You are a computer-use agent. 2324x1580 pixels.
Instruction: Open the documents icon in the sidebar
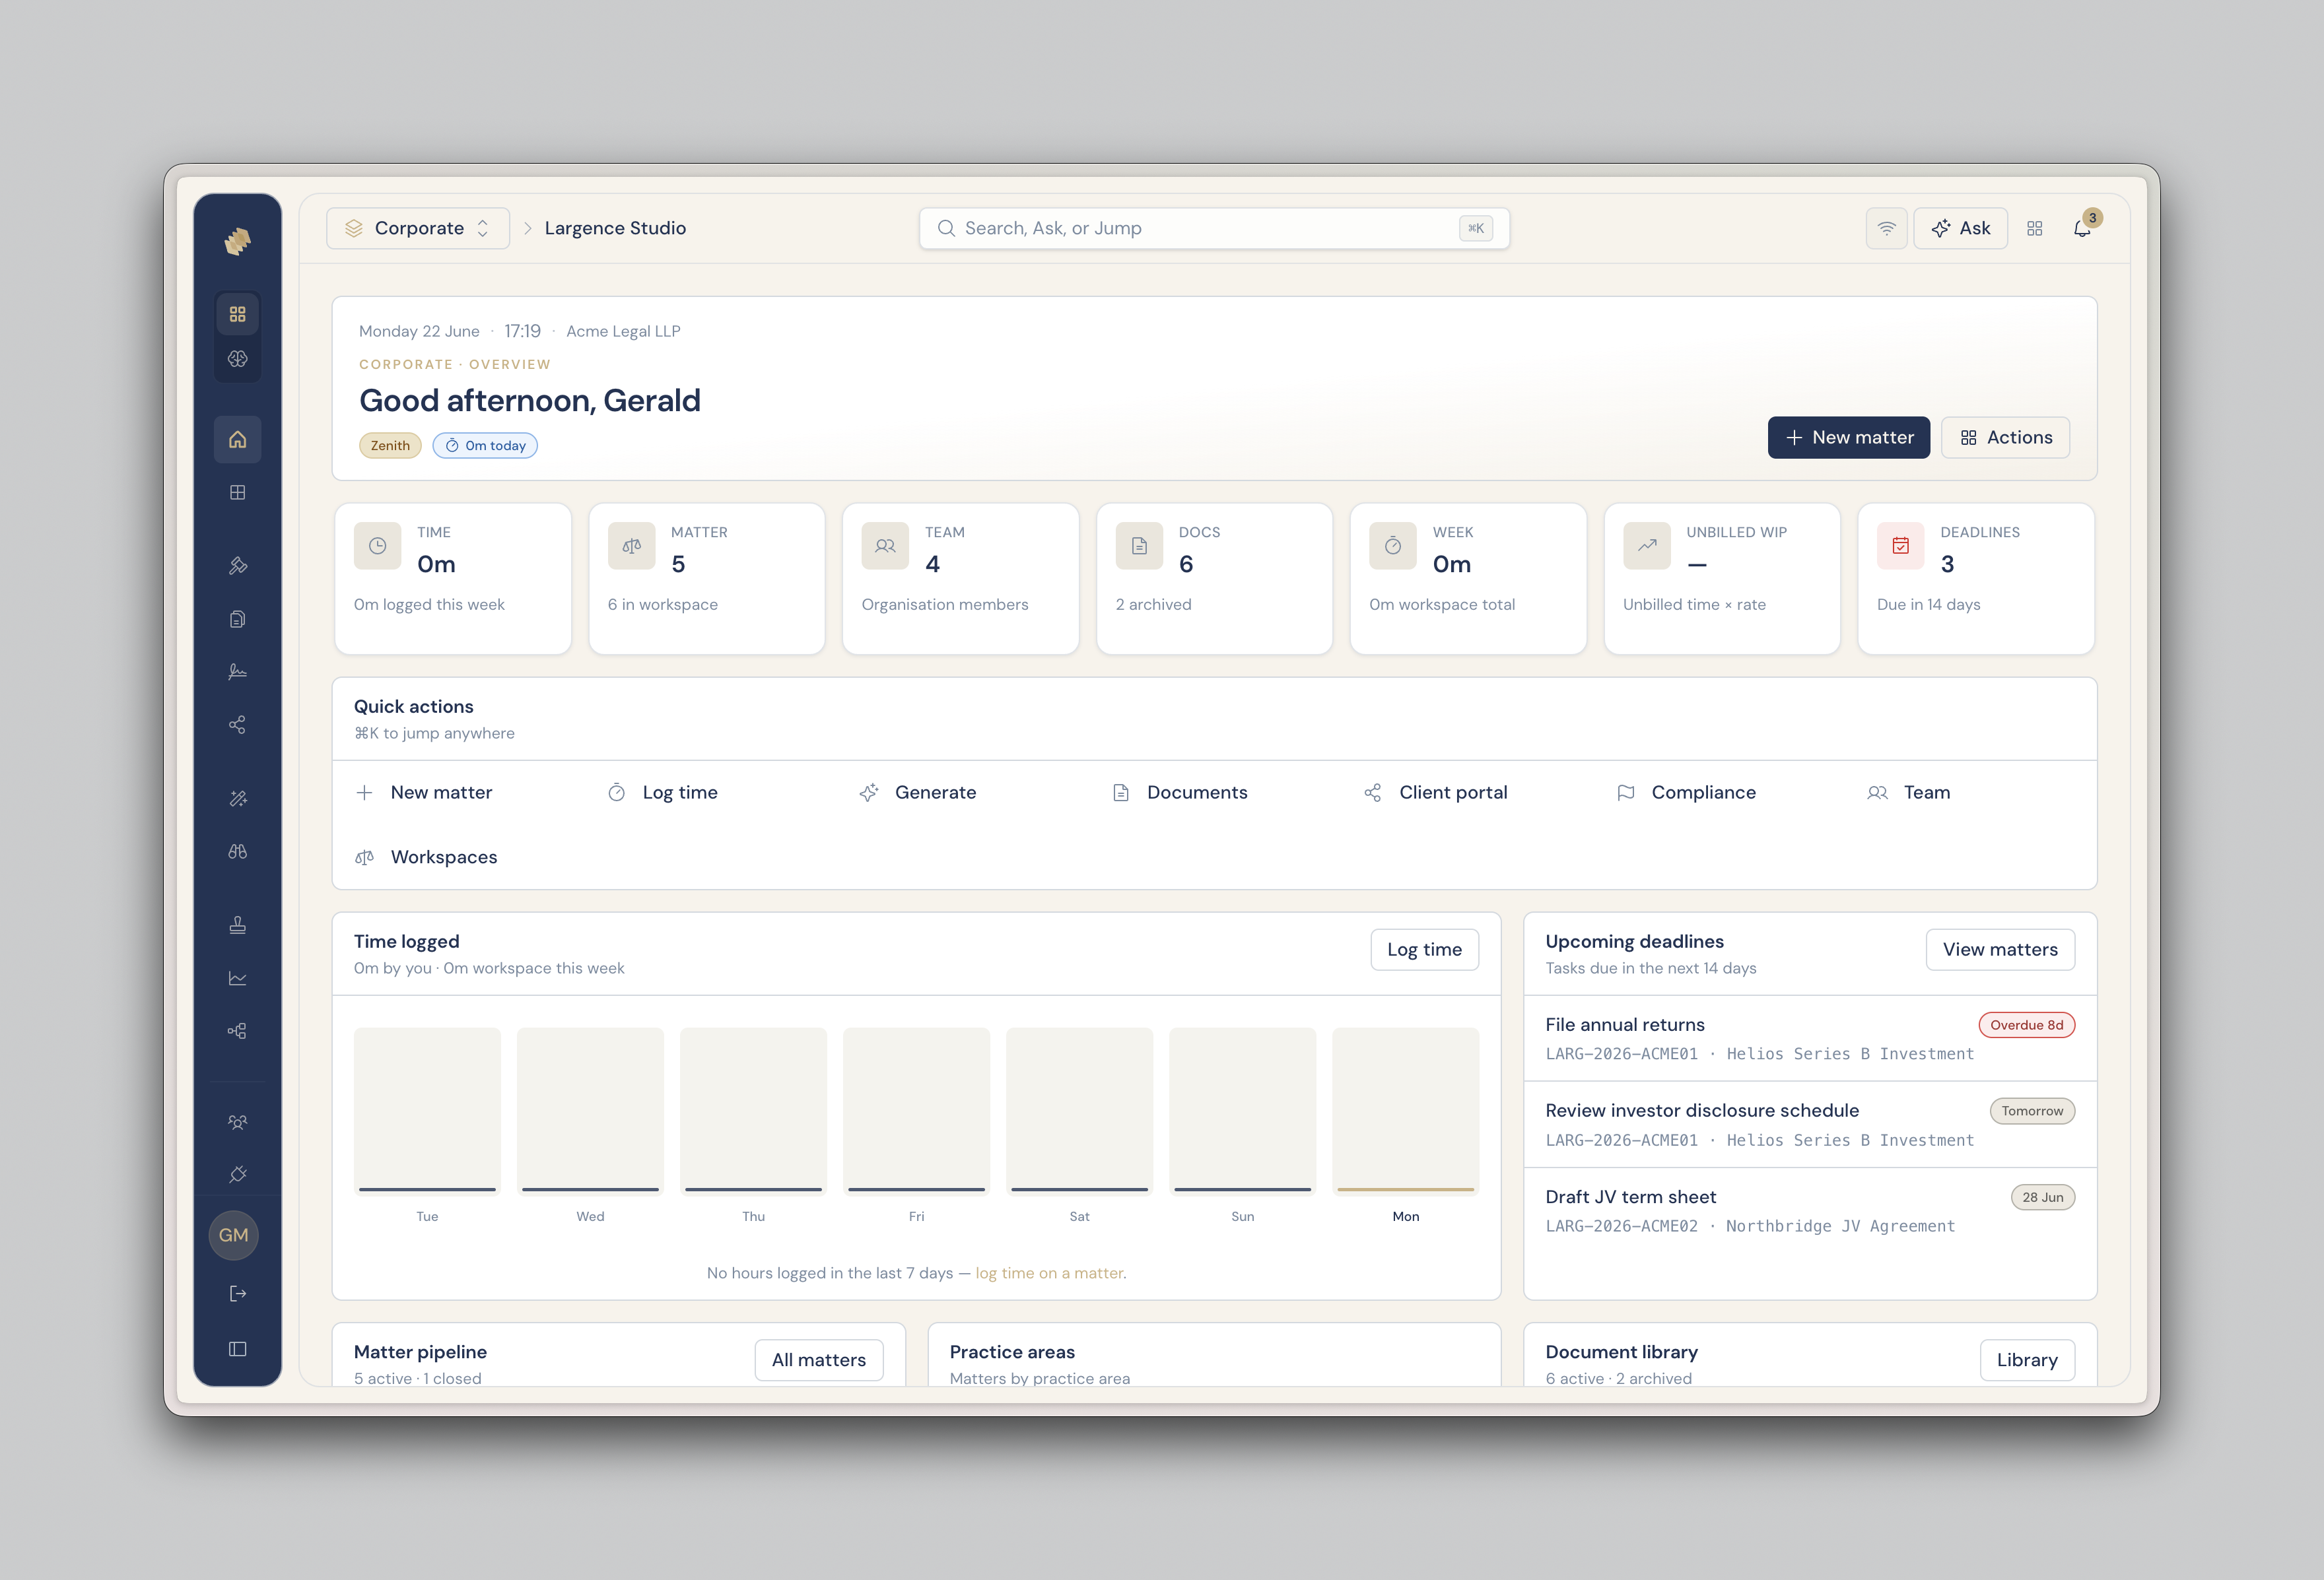tap(237, 618)
